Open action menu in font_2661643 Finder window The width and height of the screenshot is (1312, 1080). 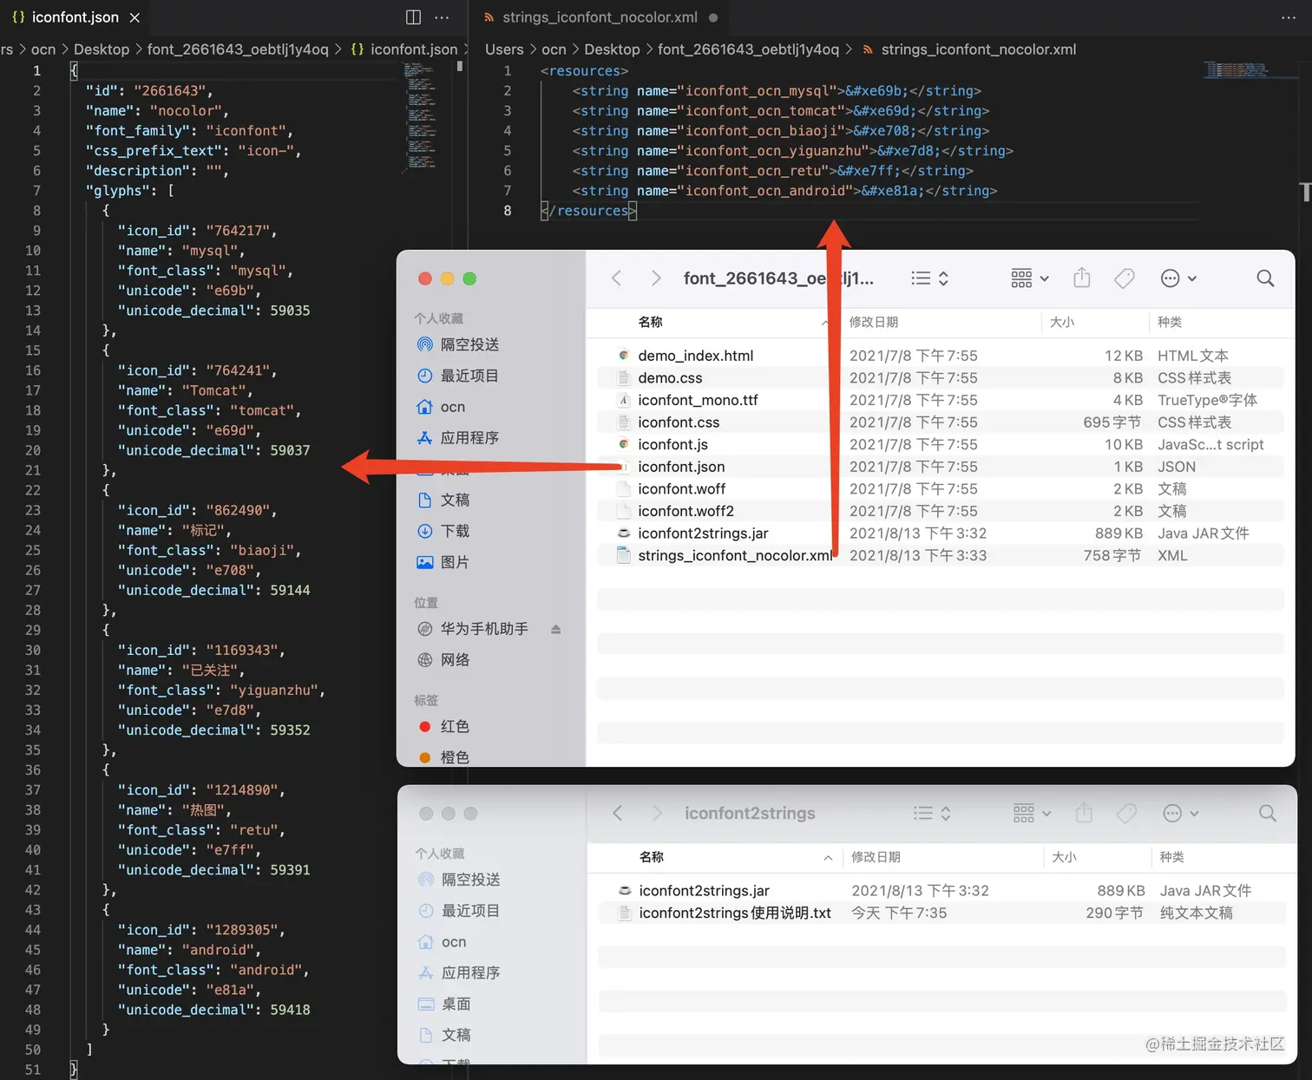[1179, 278]
